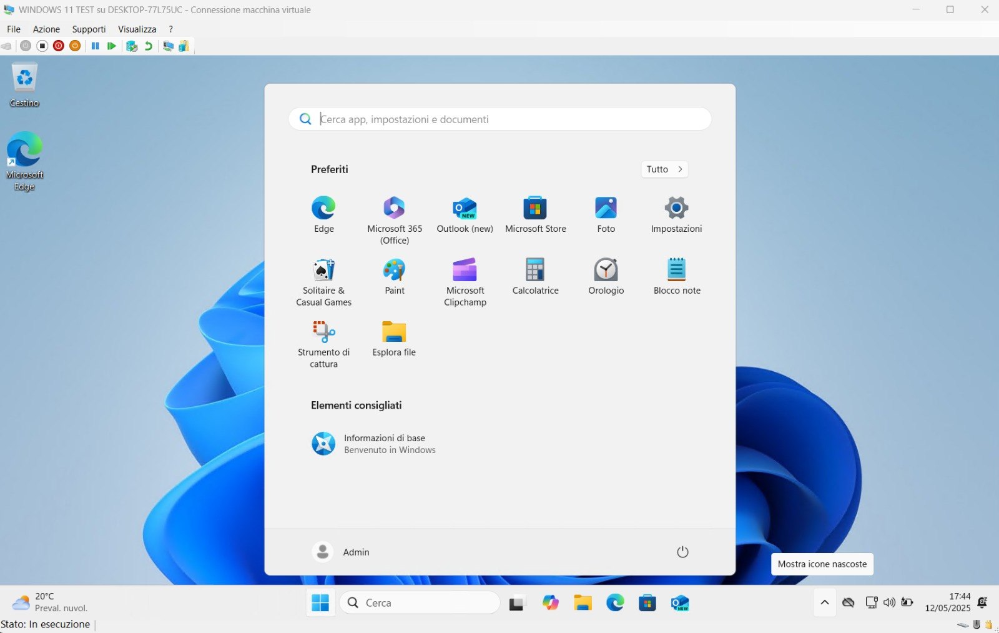Launch Microsoft Clipchamp
The image size is (999, 633).
[x=465, y=282]
